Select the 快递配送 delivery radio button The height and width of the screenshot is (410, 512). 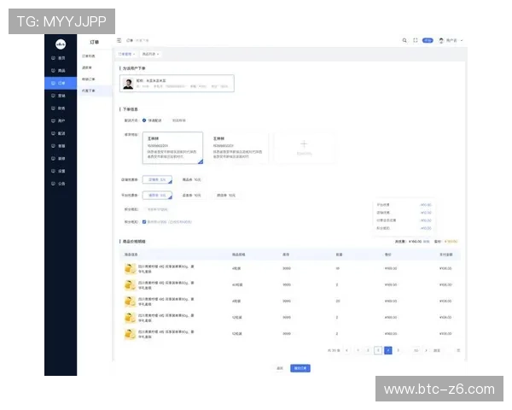[144, 120]
